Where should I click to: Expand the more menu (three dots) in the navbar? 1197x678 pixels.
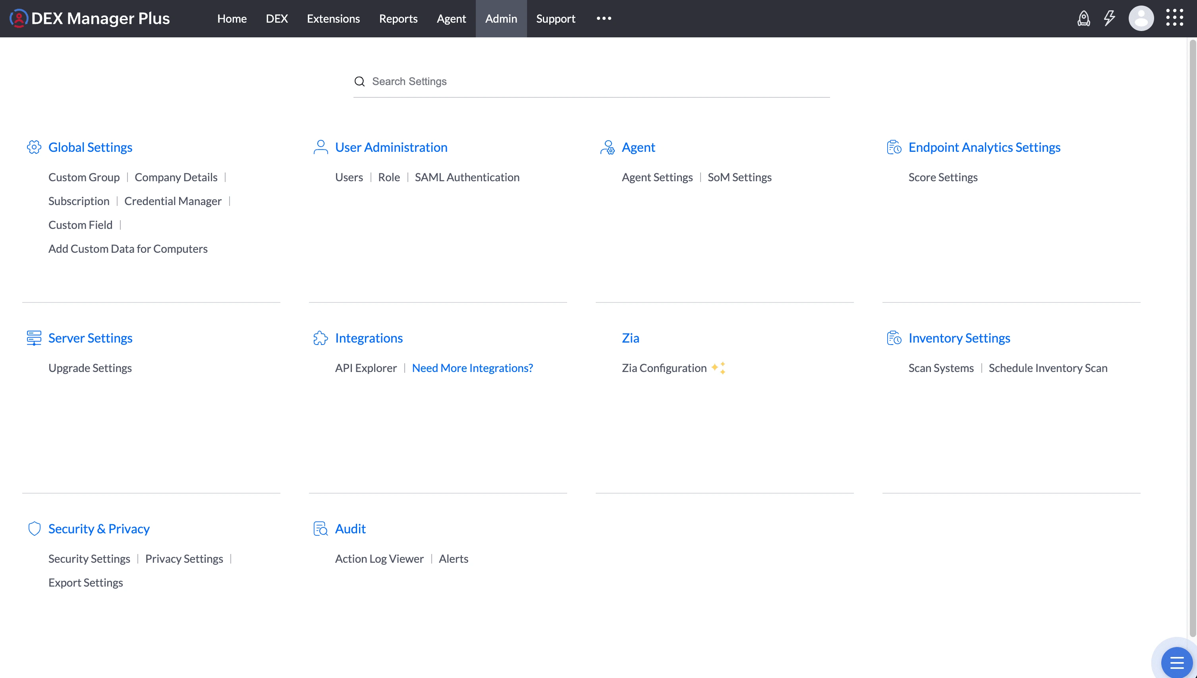point(604,19)
